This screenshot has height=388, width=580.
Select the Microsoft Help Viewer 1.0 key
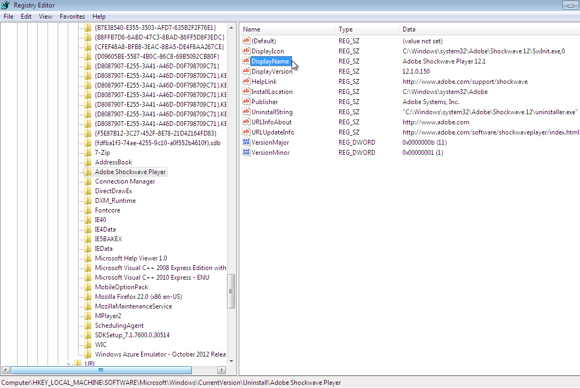click(x=131, y=258)
